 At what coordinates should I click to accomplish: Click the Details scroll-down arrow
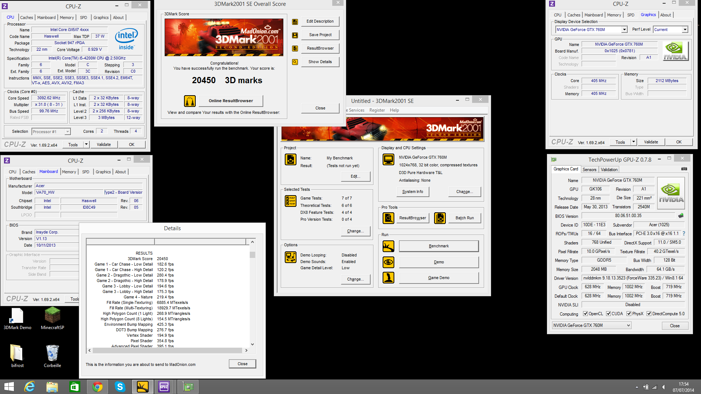pyautogui.click(x=252, y=344)
